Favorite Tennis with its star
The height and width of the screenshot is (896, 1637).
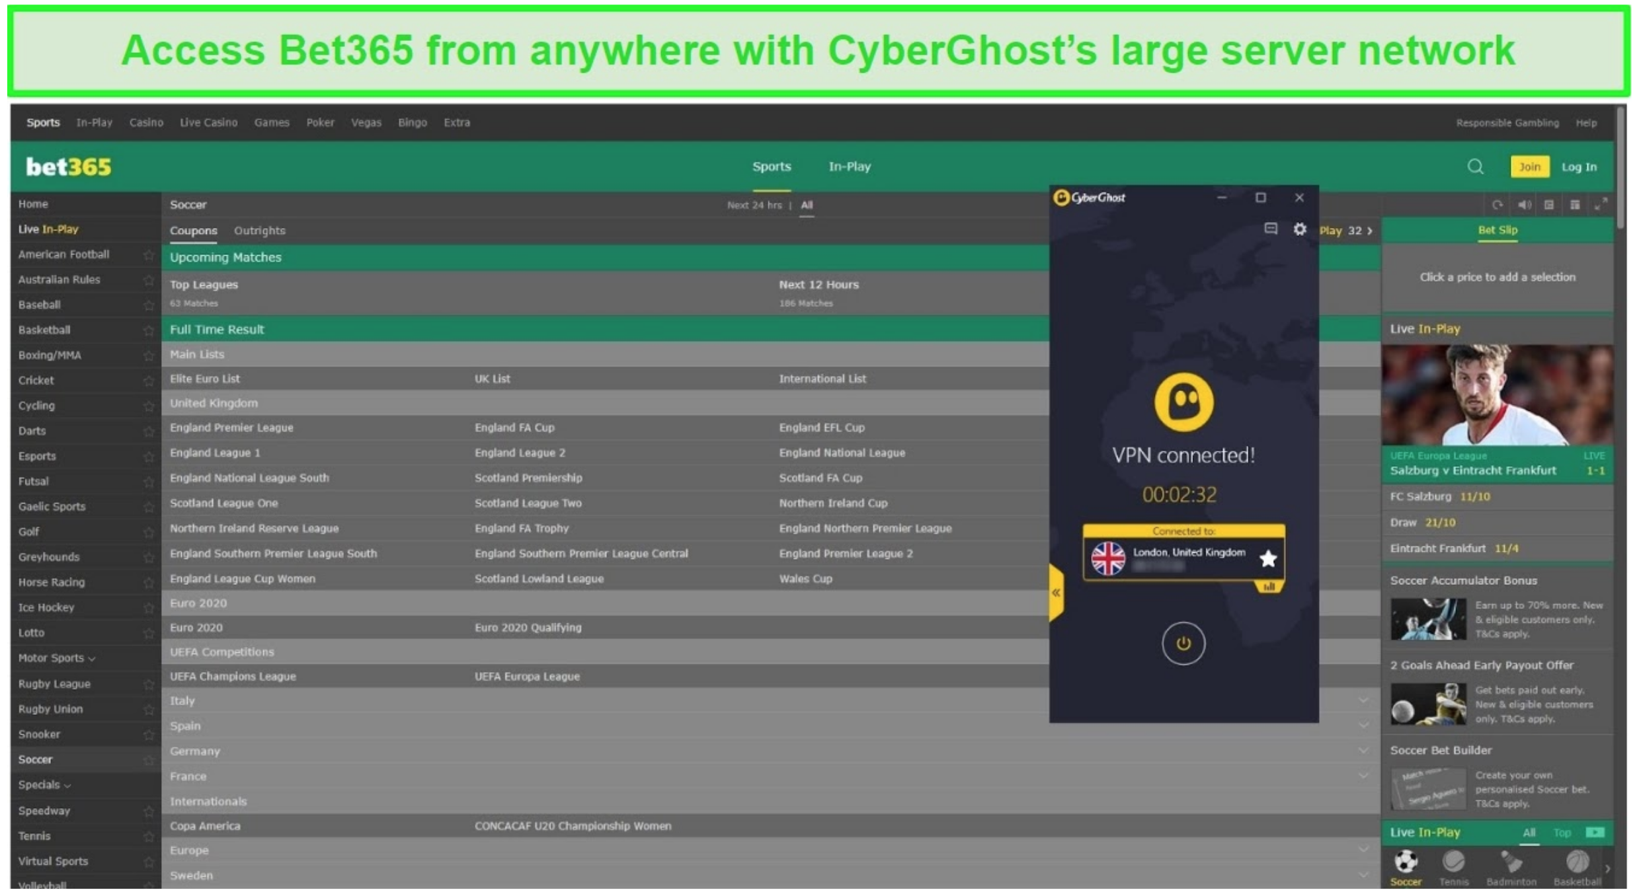(x=149, y=837)
